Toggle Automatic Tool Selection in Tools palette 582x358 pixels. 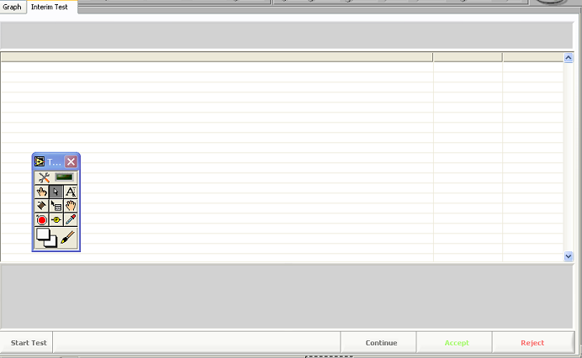coord(56,177)
